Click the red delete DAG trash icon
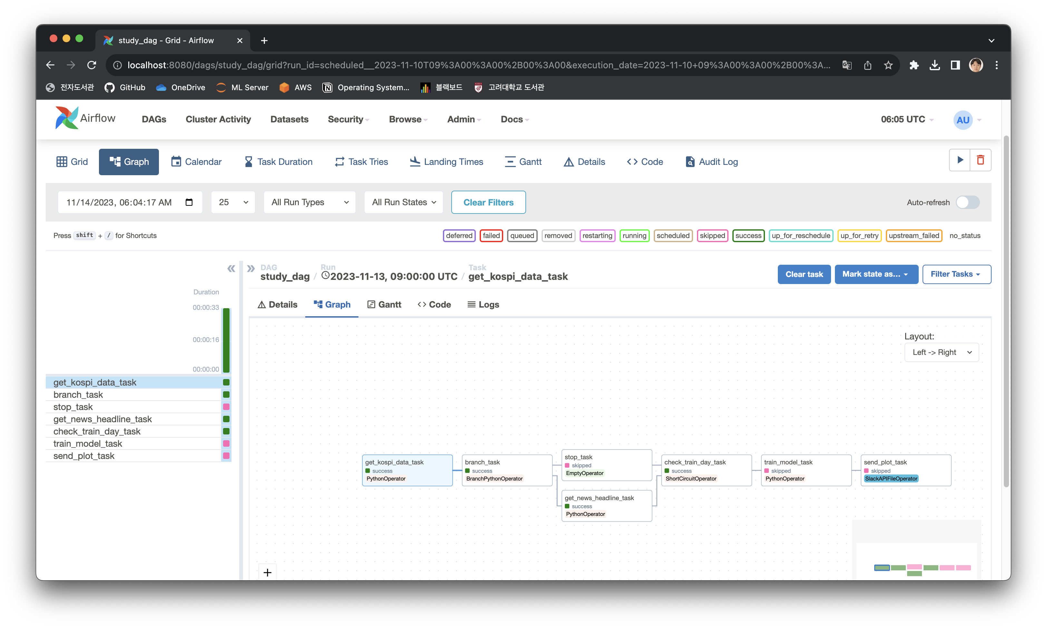The width and height of the screenshot is (1047, 628). (x=980, y=160)
